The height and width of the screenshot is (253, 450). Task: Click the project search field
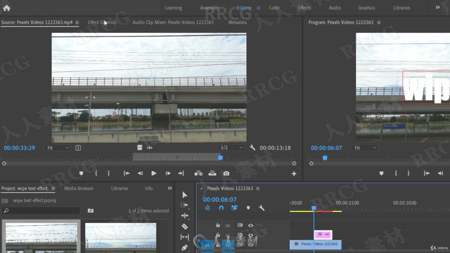pos(41,211)
